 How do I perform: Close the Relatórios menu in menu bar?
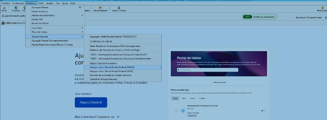[31, 3]
